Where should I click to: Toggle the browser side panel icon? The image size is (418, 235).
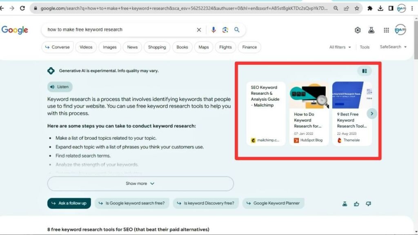pyautogui.click(x=391, y=8)
